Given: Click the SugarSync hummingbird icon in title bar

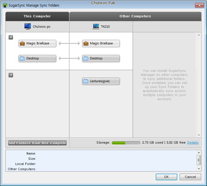Looking at the screenshot, I should 5,5.
